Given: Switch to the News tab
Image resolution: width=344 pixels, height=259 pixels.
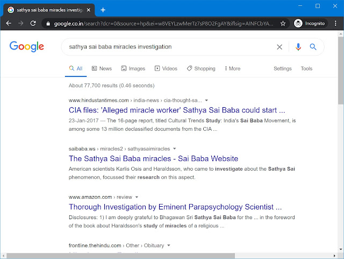Looking at the screenshot, I should 102,68.
